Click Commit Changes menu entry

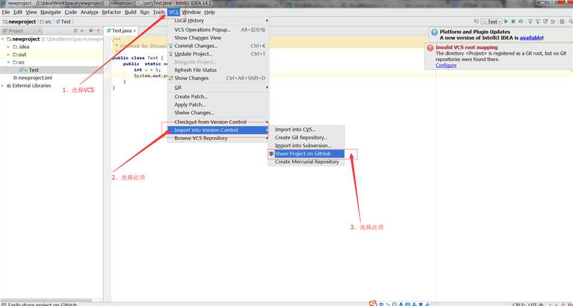pos(218,46)
